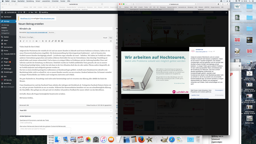Click windeln.de page name in Facebook post
The width and height of the screenshot is (256, 144).
(199, 49)
